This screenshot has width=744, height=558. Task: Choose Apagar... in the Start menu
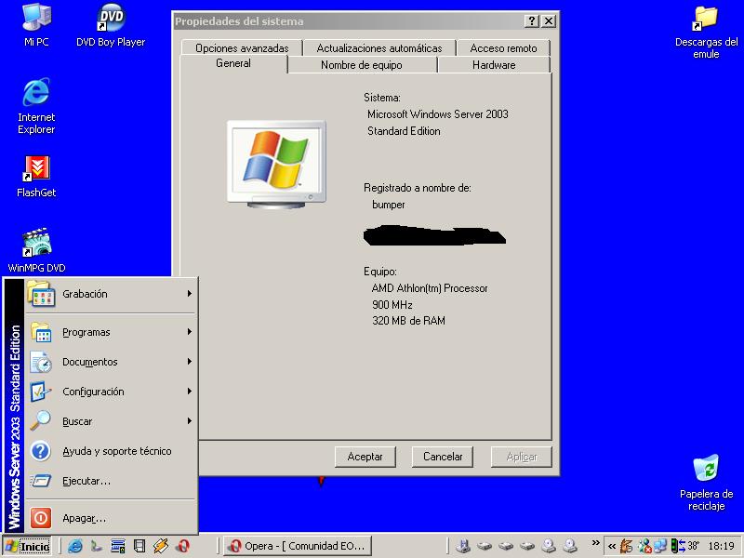(x=84, y=518)
